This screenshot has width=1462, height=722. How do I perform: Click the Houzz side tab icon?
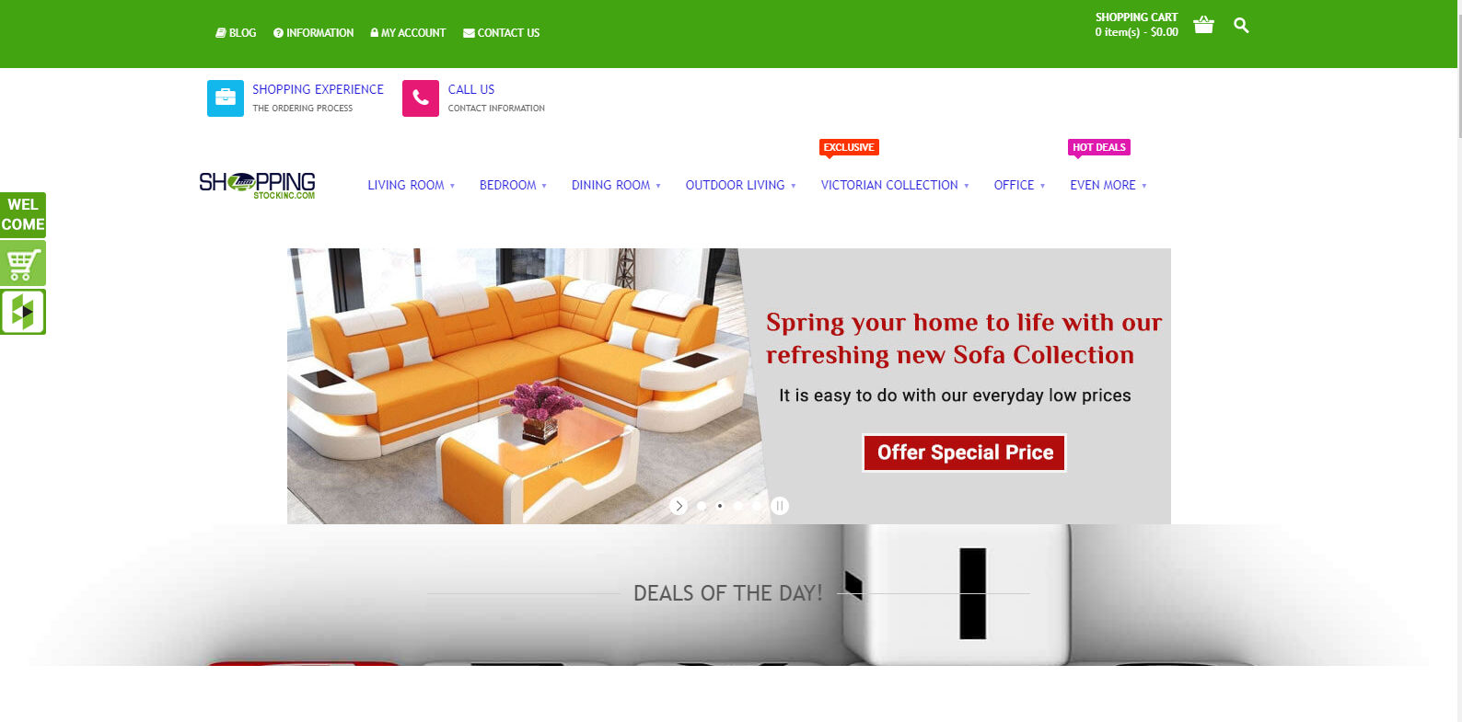(x=23, y=312)
